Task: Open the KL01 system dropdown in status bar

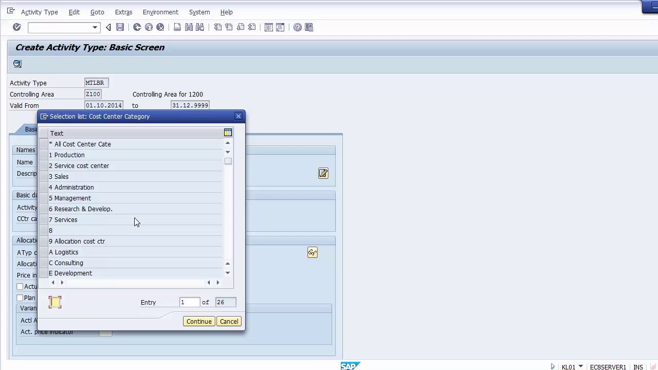Action: (x=581, y=367)
